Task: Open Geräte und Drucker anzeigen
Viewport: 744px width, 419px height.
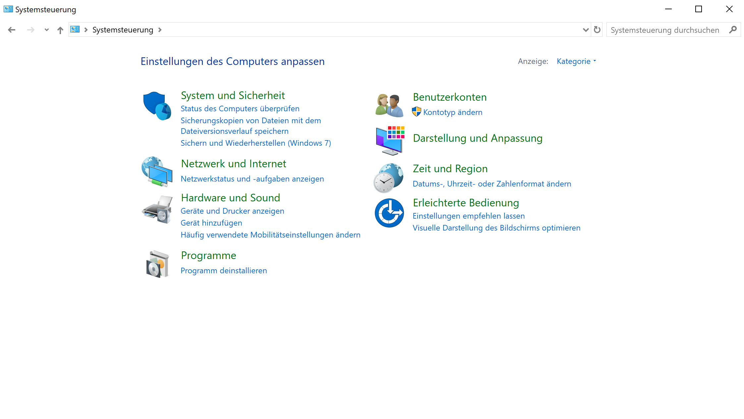Action: (x=232, y=211)
